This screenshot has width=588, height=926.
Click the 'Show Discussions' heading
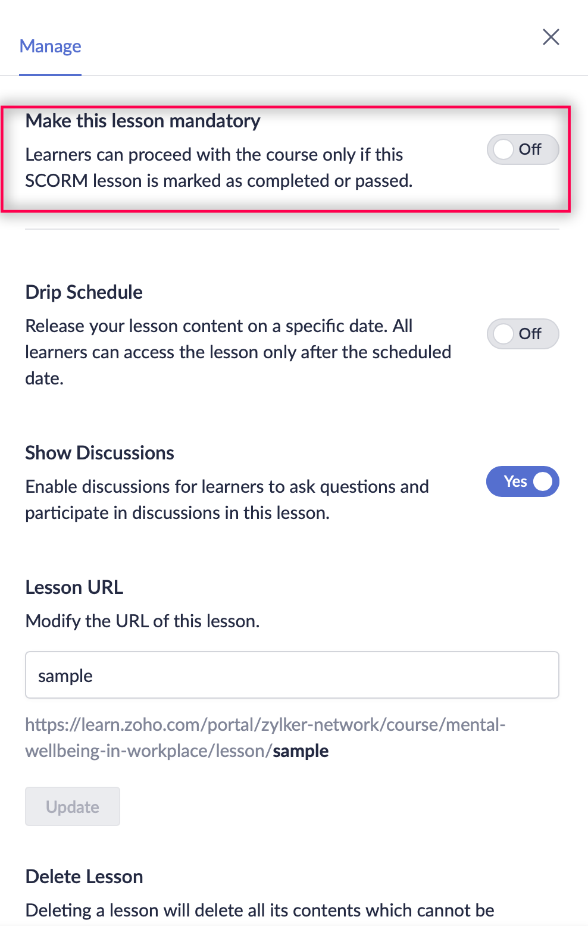tap(99, 453)
